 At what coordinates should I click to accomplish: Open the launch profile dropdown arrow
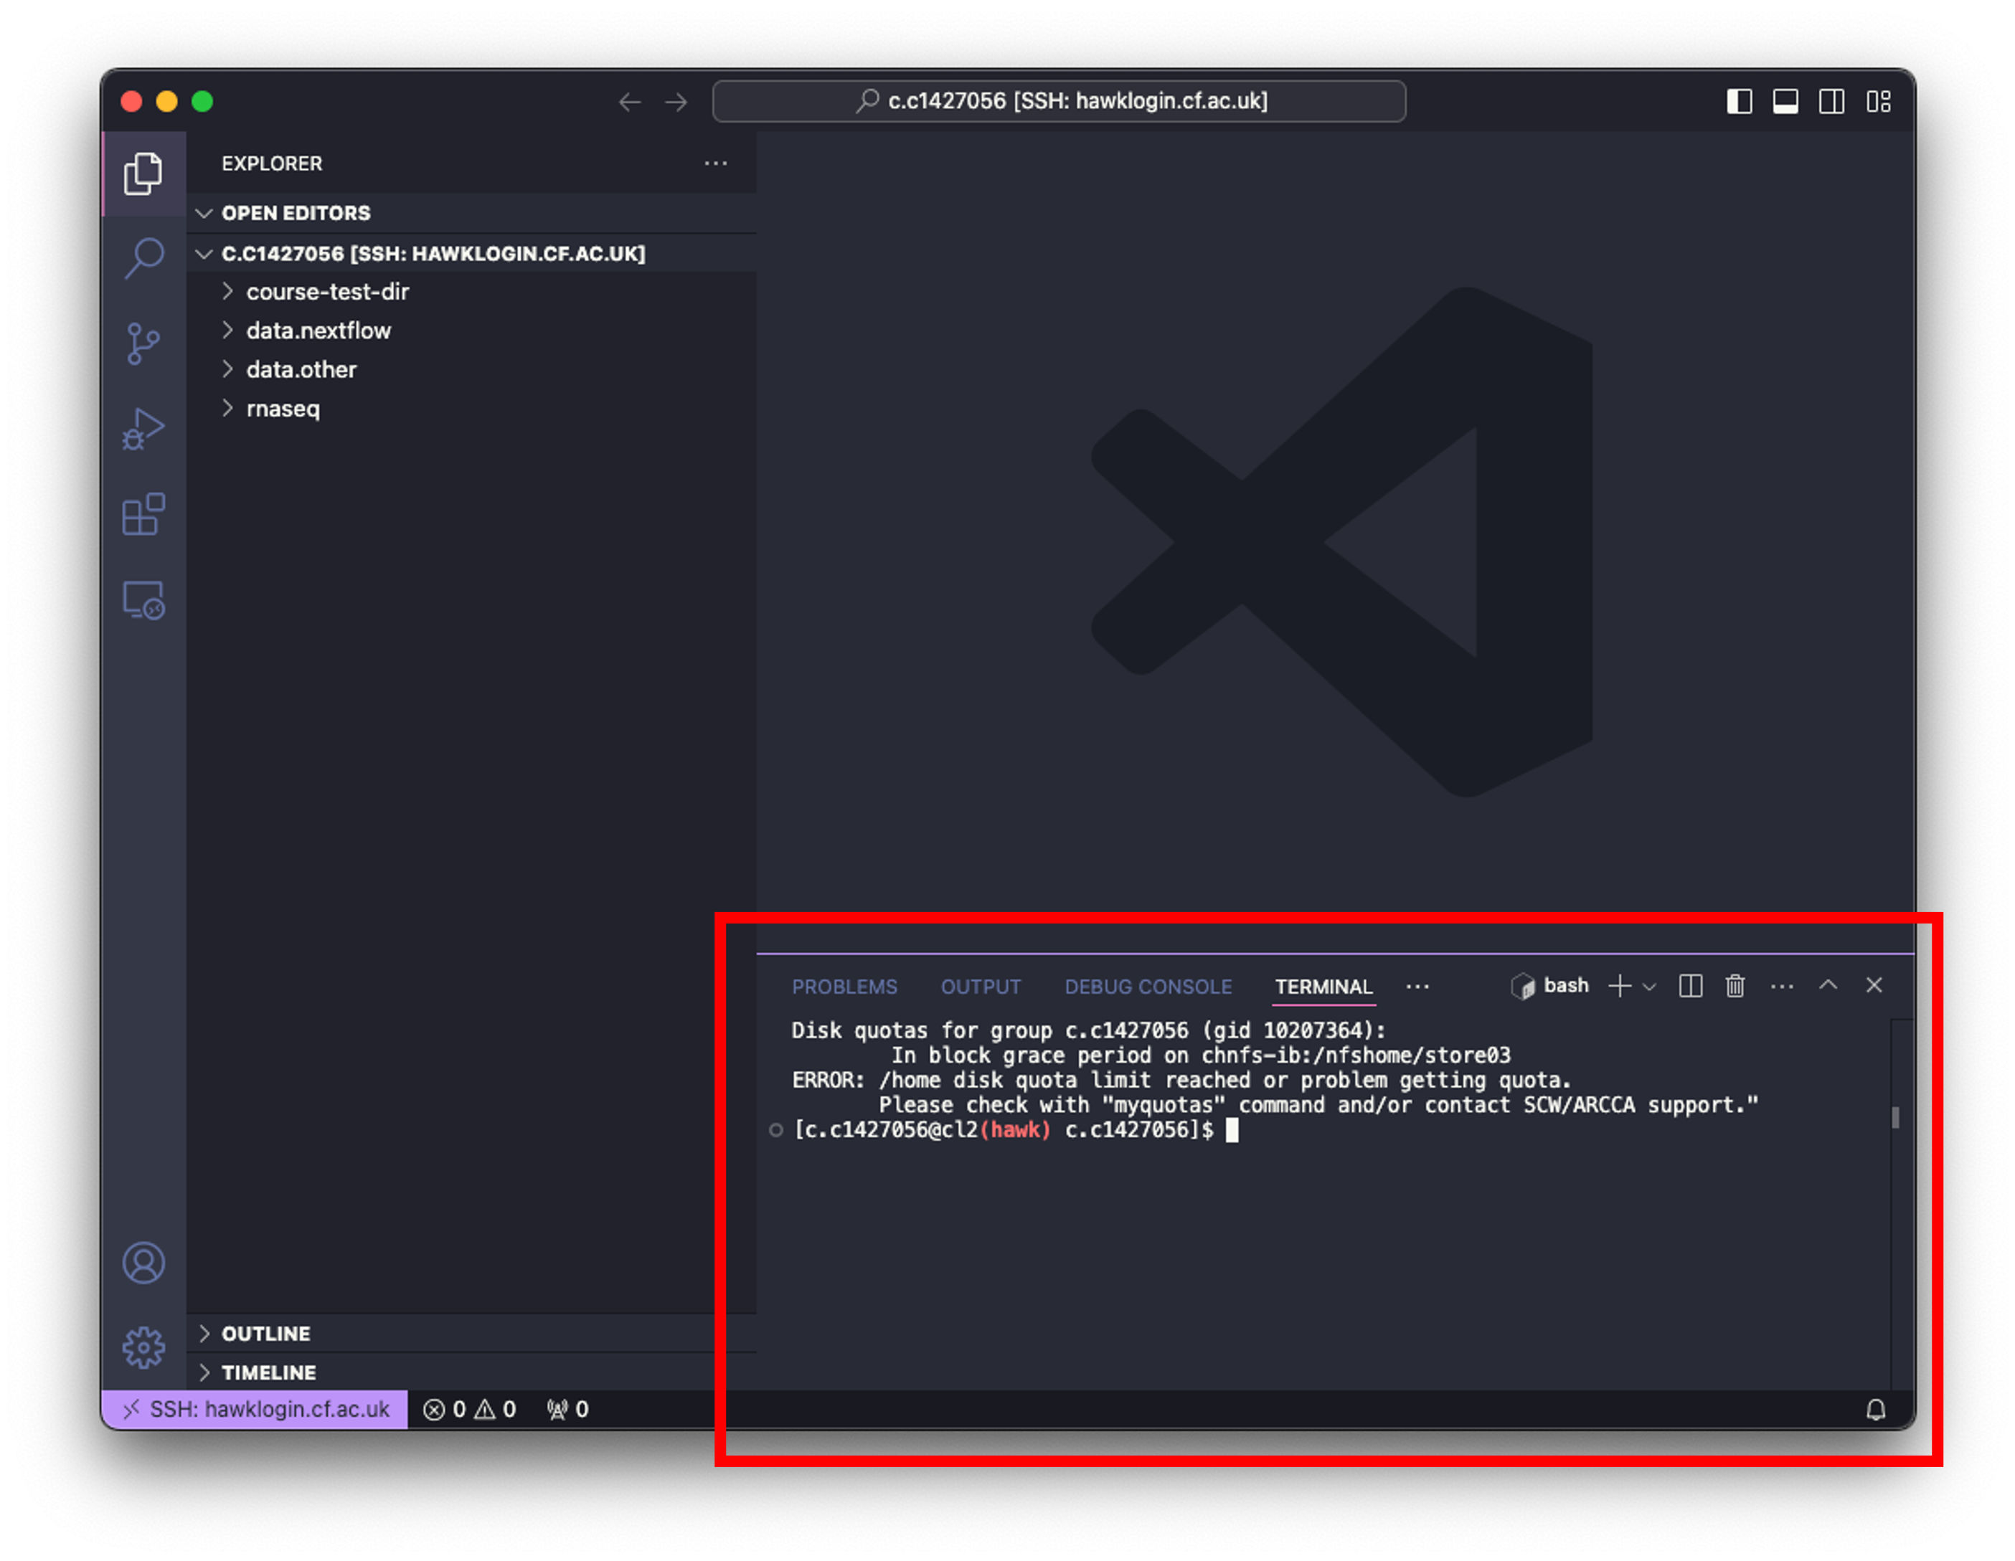click(1650, 987)
